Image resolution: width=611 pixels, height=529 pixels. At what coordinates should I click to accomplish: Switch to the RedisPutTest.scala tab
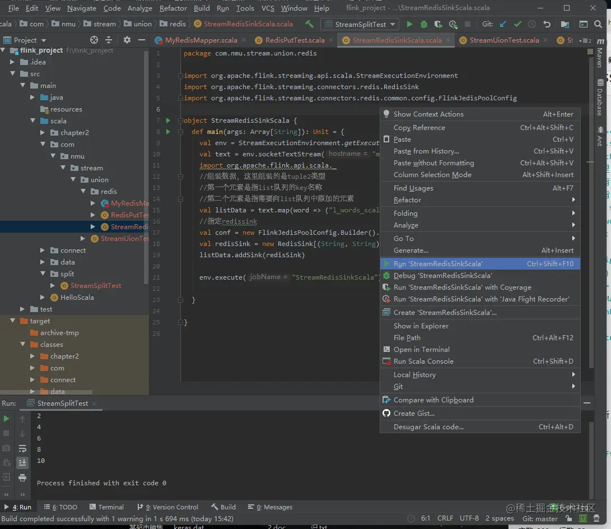(x=295, y=40)
